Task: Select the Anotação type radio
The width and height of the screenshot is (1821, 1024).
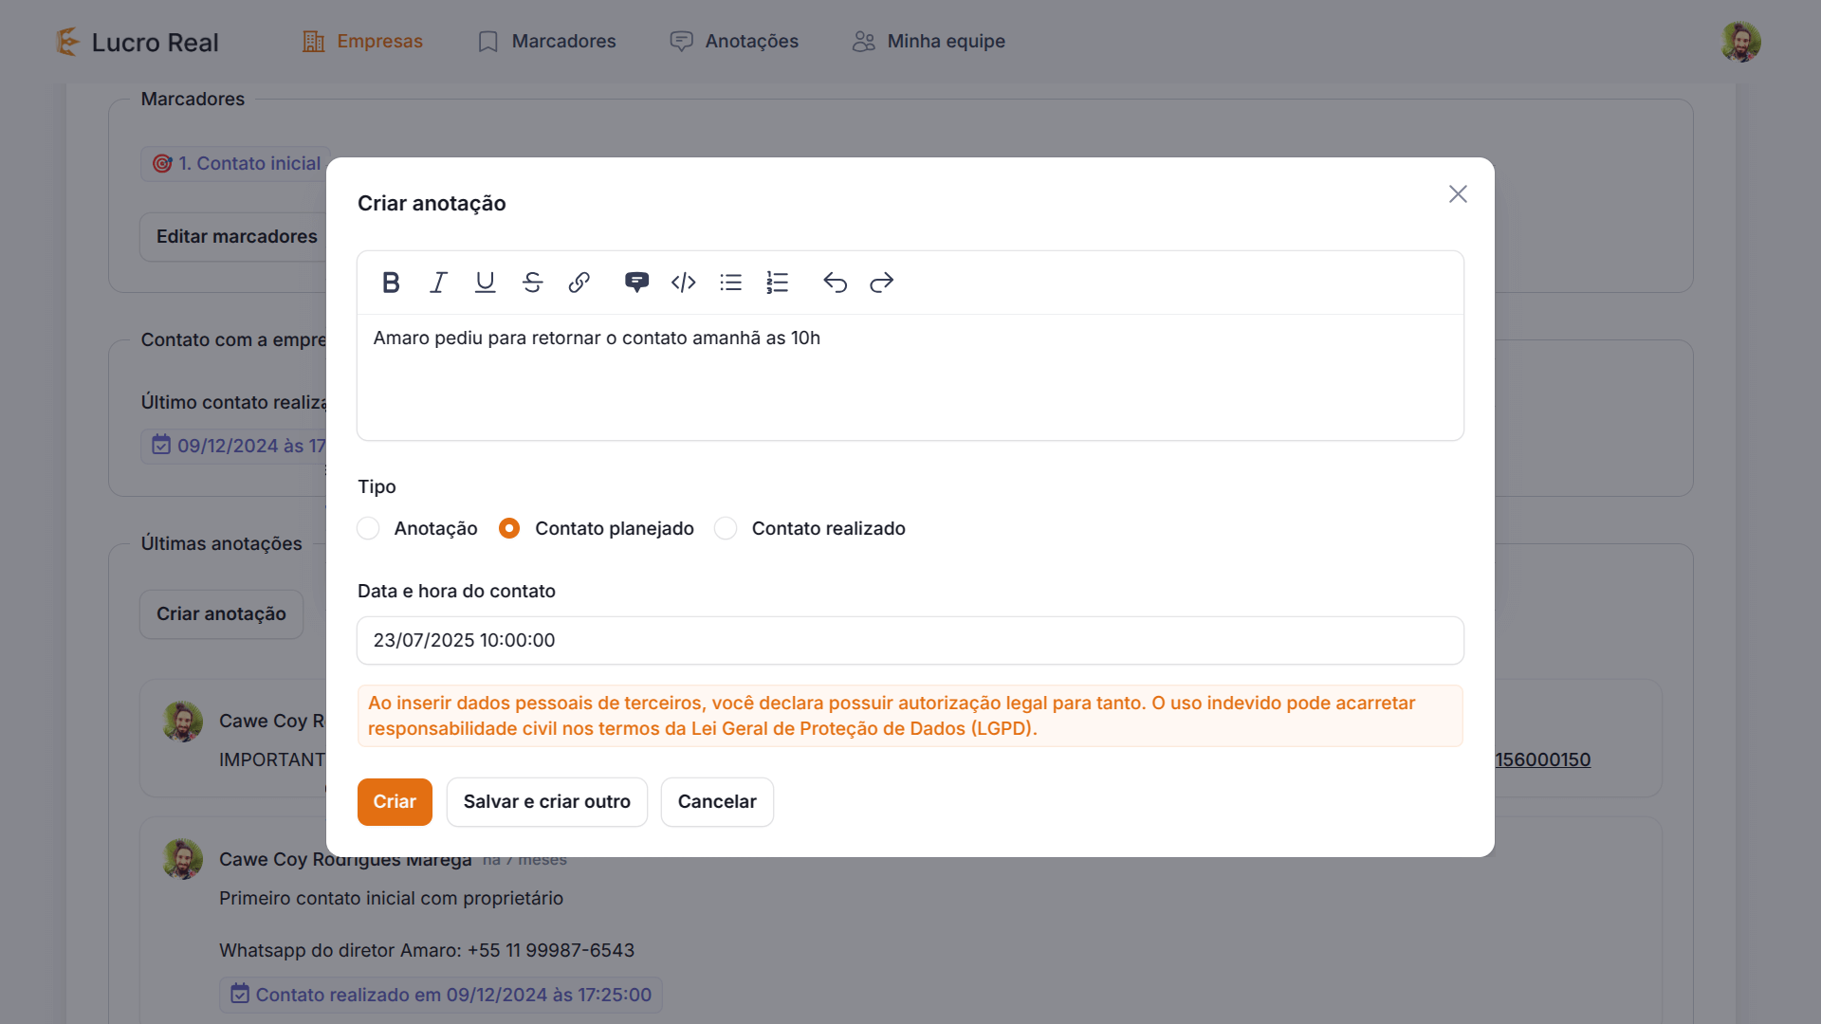Action: 369,528
